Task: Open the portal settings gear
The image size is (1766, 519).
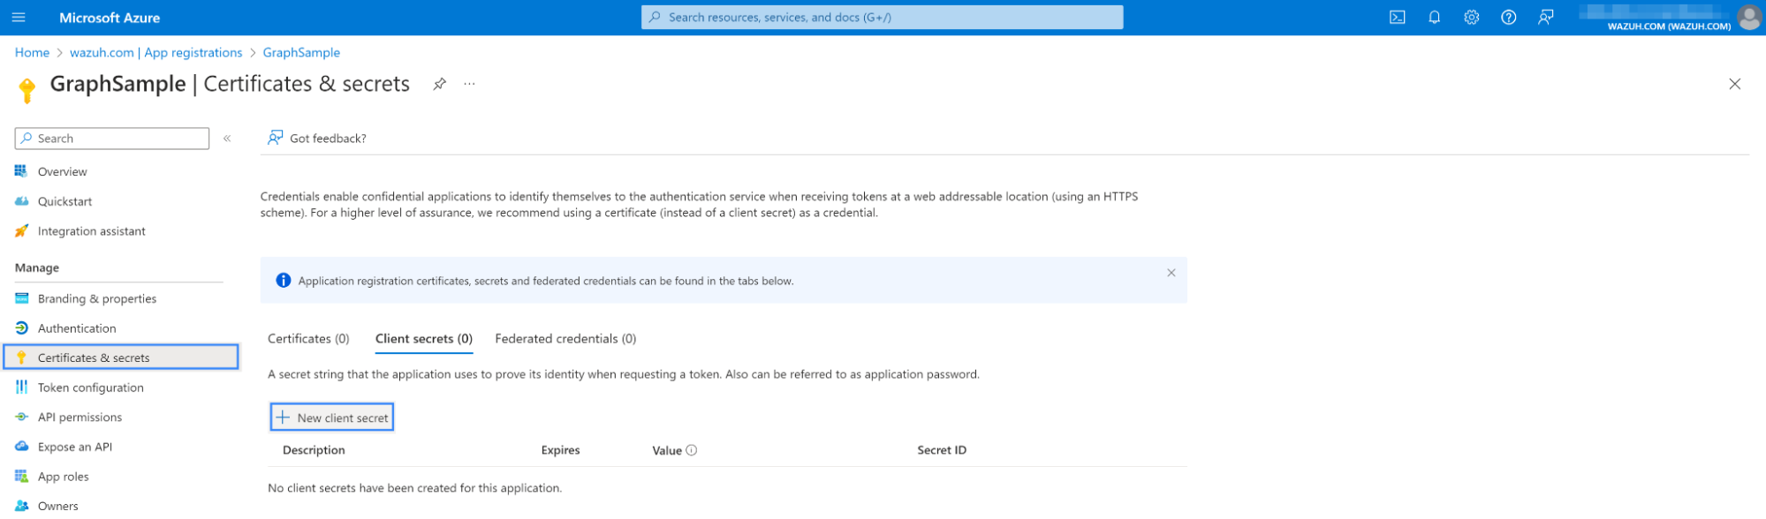Action: (x=1471, y=18)
